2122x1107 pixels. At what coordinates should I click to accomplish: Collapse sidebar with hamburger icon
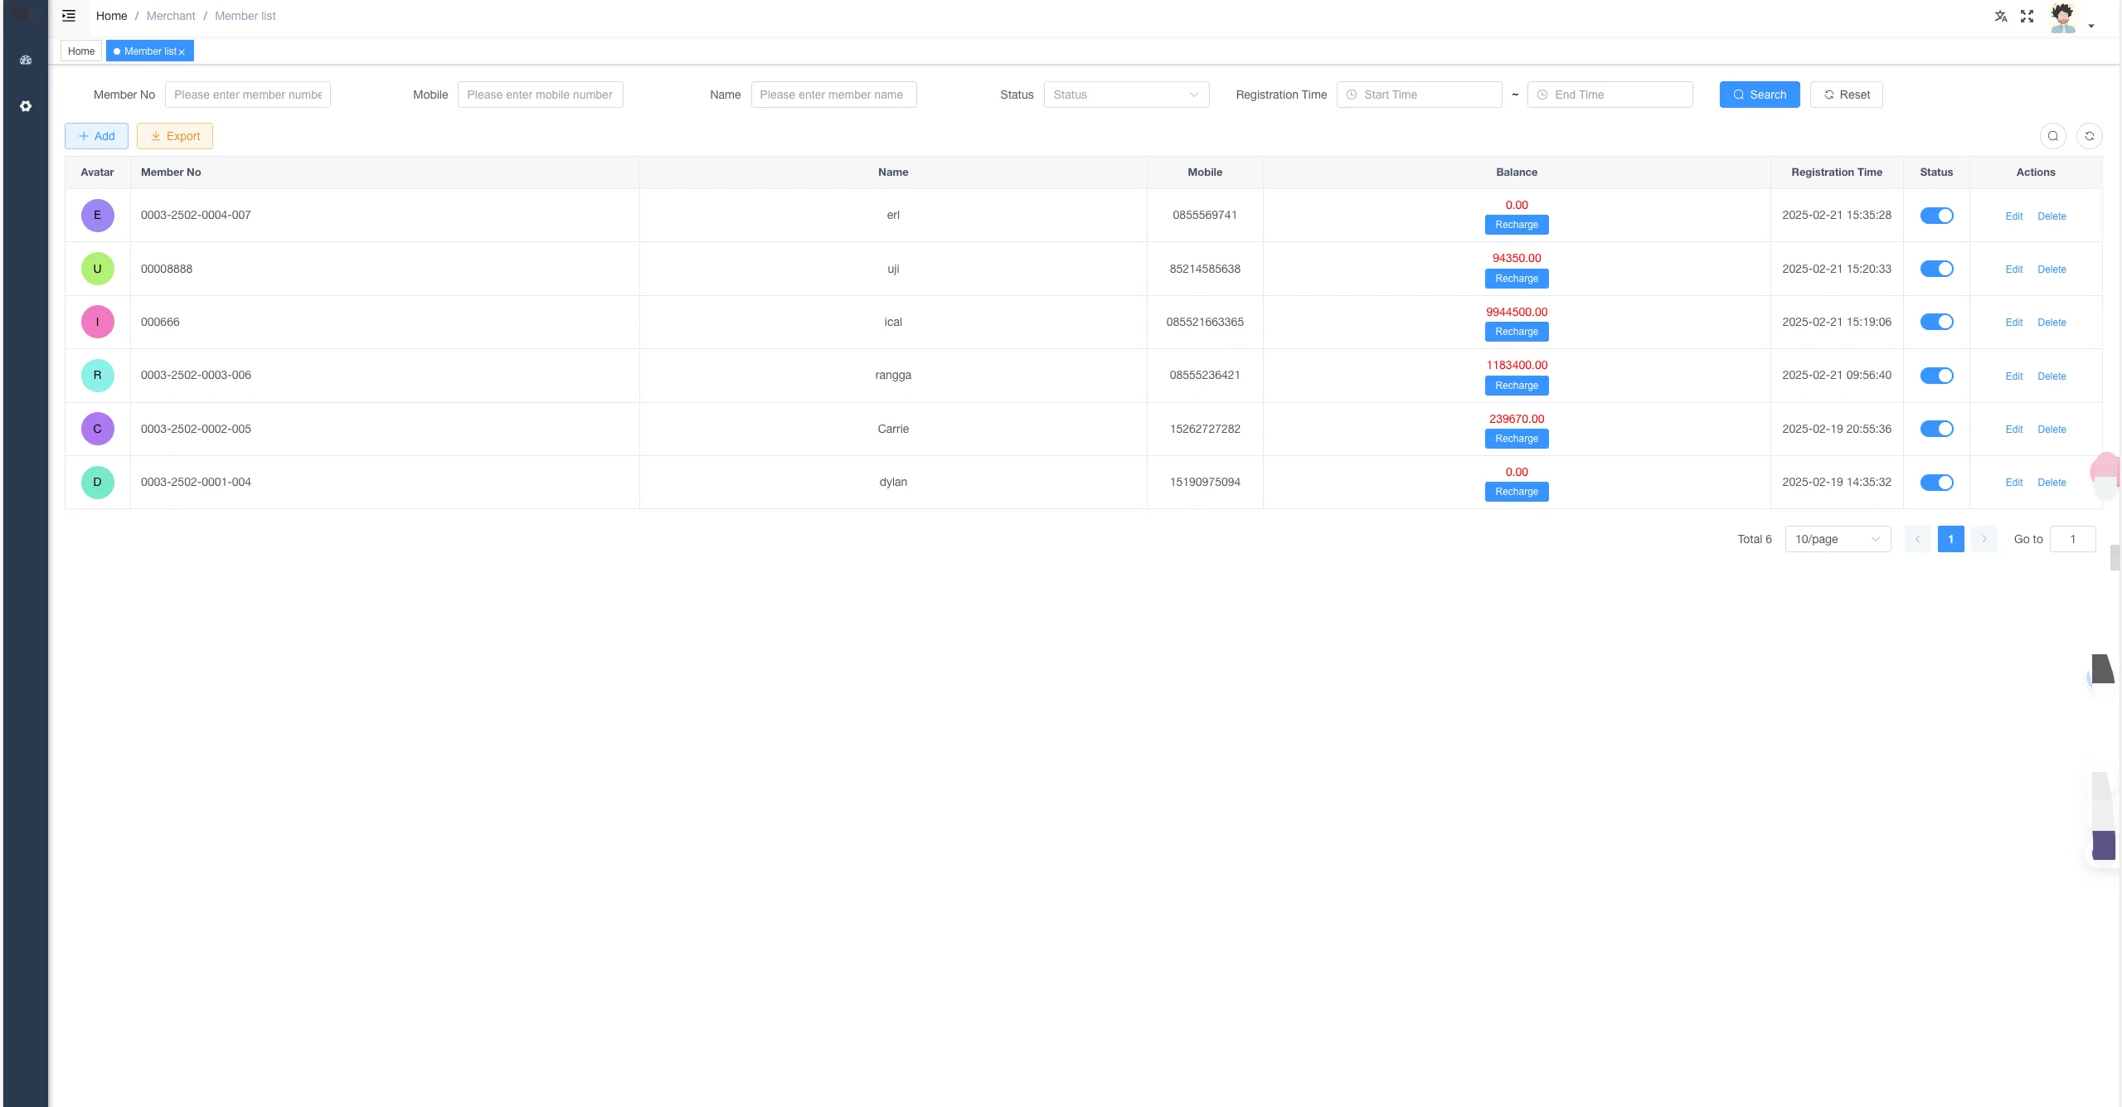pyautogui.click(x=69, y=16)
